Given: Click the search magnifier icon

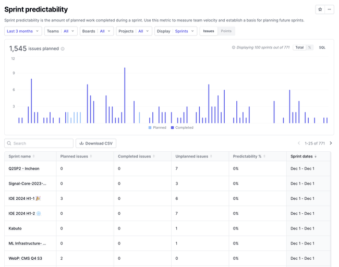Looking at the screenshot, I should (9, 143).
